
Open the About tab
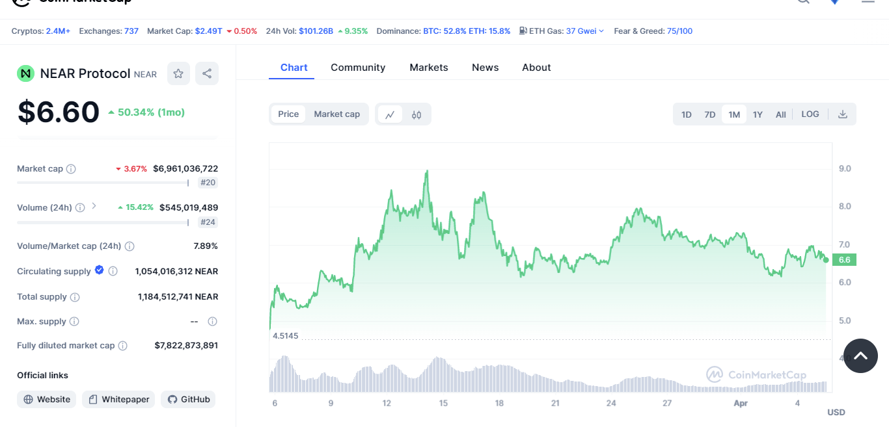coord(536,68)
